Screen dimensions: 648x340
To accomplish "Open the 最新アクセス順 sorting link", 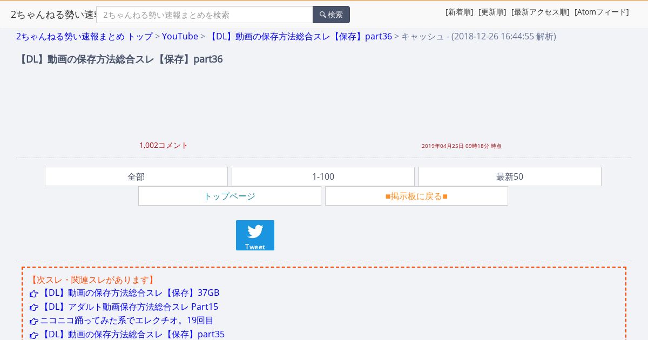I will (541, 12).
